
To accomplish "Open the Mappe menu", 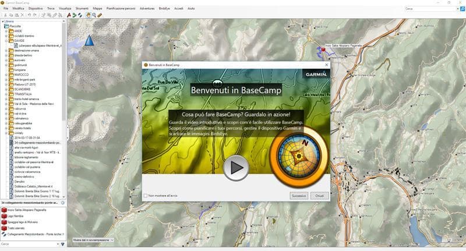I will pos(97,9).
